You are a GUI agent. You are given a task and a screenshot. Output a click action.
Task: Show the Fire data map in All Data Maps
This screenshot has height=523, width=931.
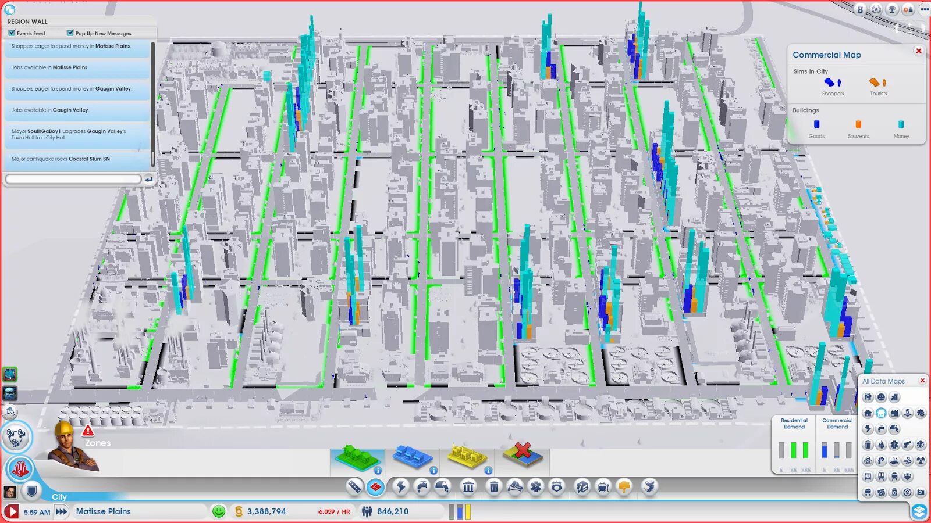click(x=881, y=445)
